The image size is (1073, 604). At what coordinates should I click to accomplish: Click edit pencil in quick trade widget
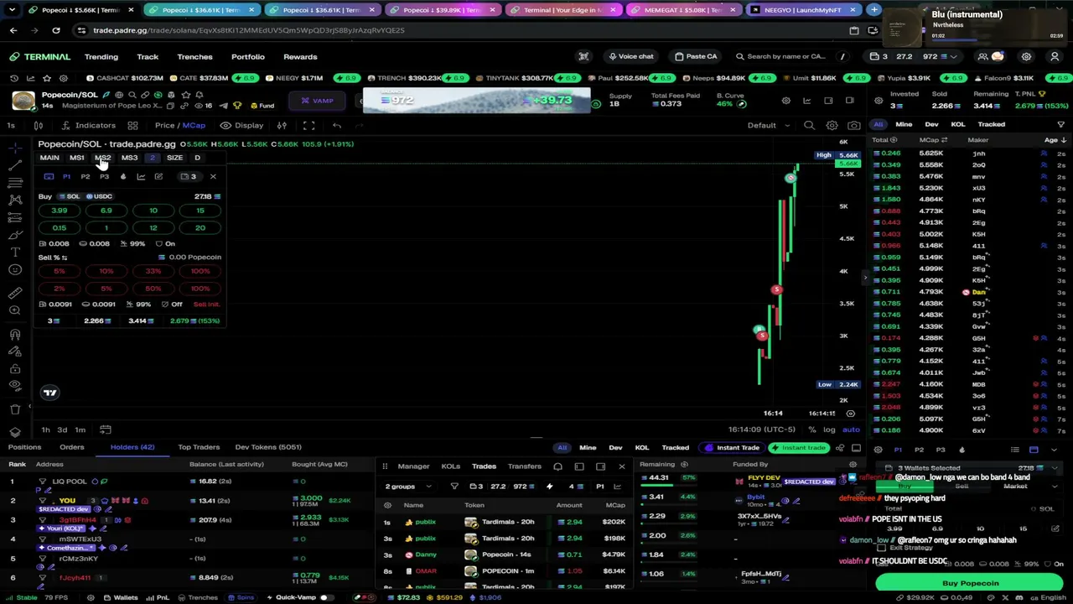(x=158, y=176)
